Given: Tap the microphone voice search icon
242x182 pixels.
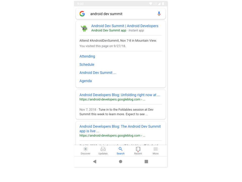Looking at the screenshot, I should click(x=159, y=14).
